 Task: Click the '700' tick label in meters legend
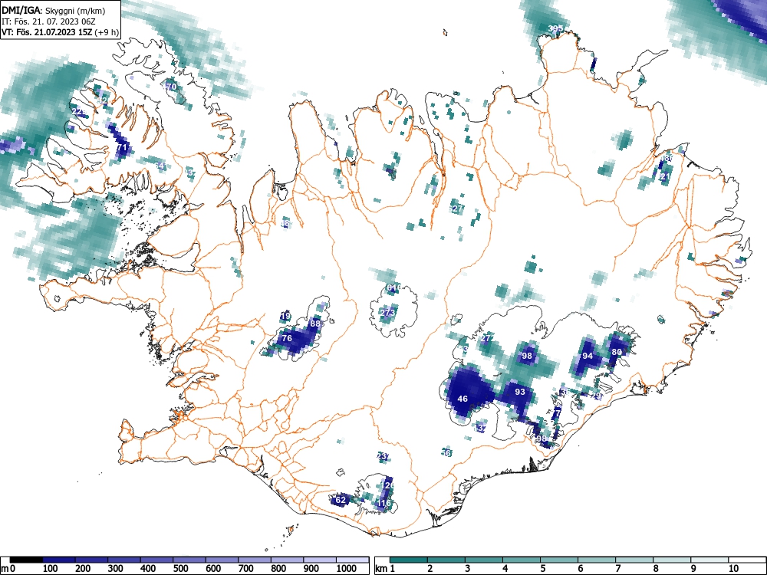point(245,569)
